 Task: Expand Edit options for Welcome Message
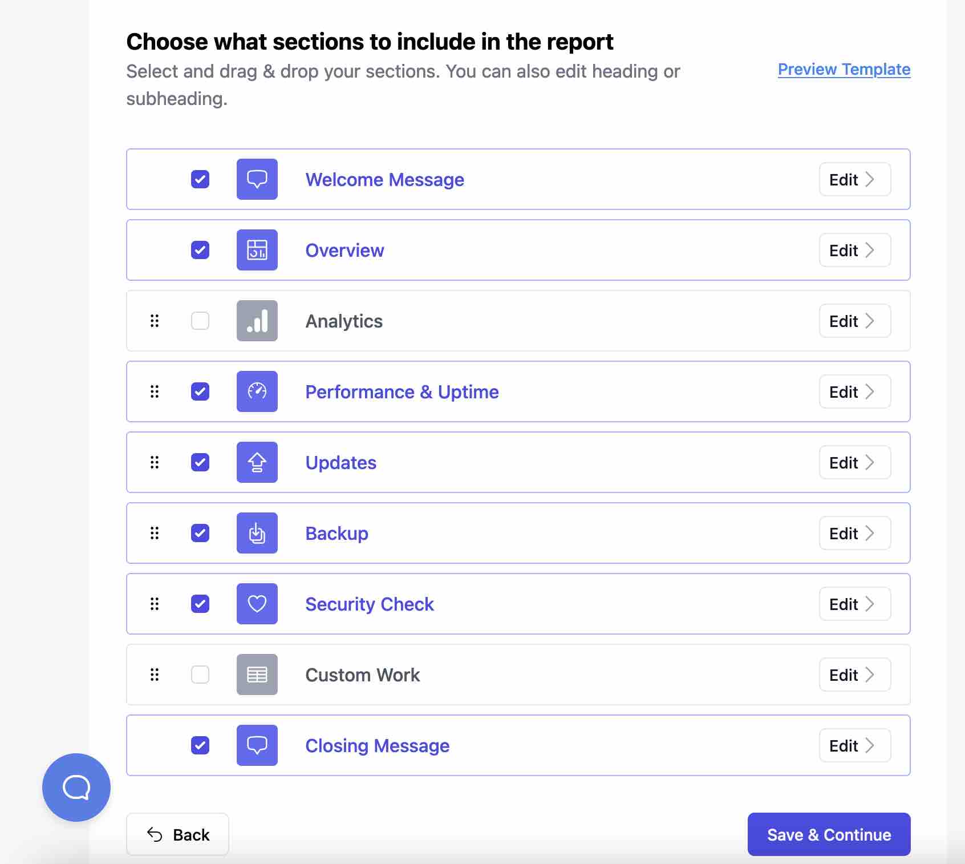[x=854, y=179]
